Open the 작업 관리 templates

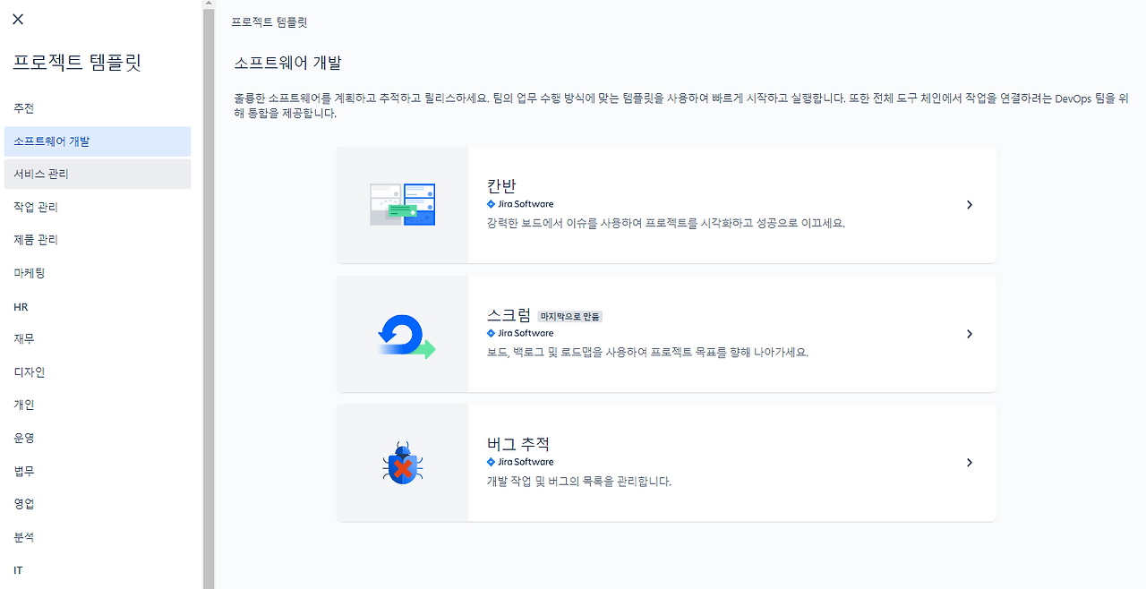[x=38, y=207]
